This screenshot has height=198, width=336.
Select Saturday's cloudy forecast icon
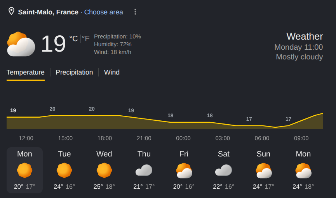(x=223, y=170)
